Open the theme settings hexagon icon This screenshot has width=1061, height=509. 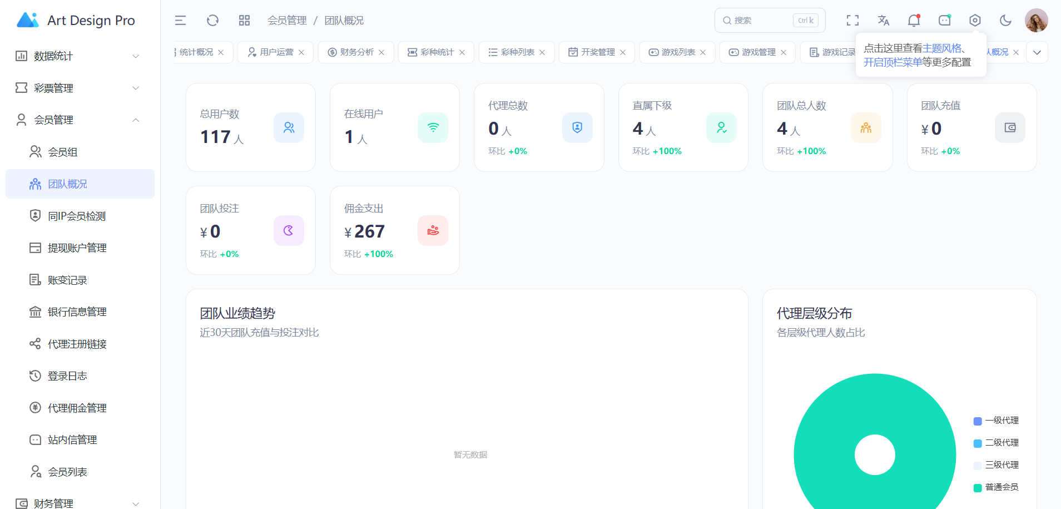(975, 21)
